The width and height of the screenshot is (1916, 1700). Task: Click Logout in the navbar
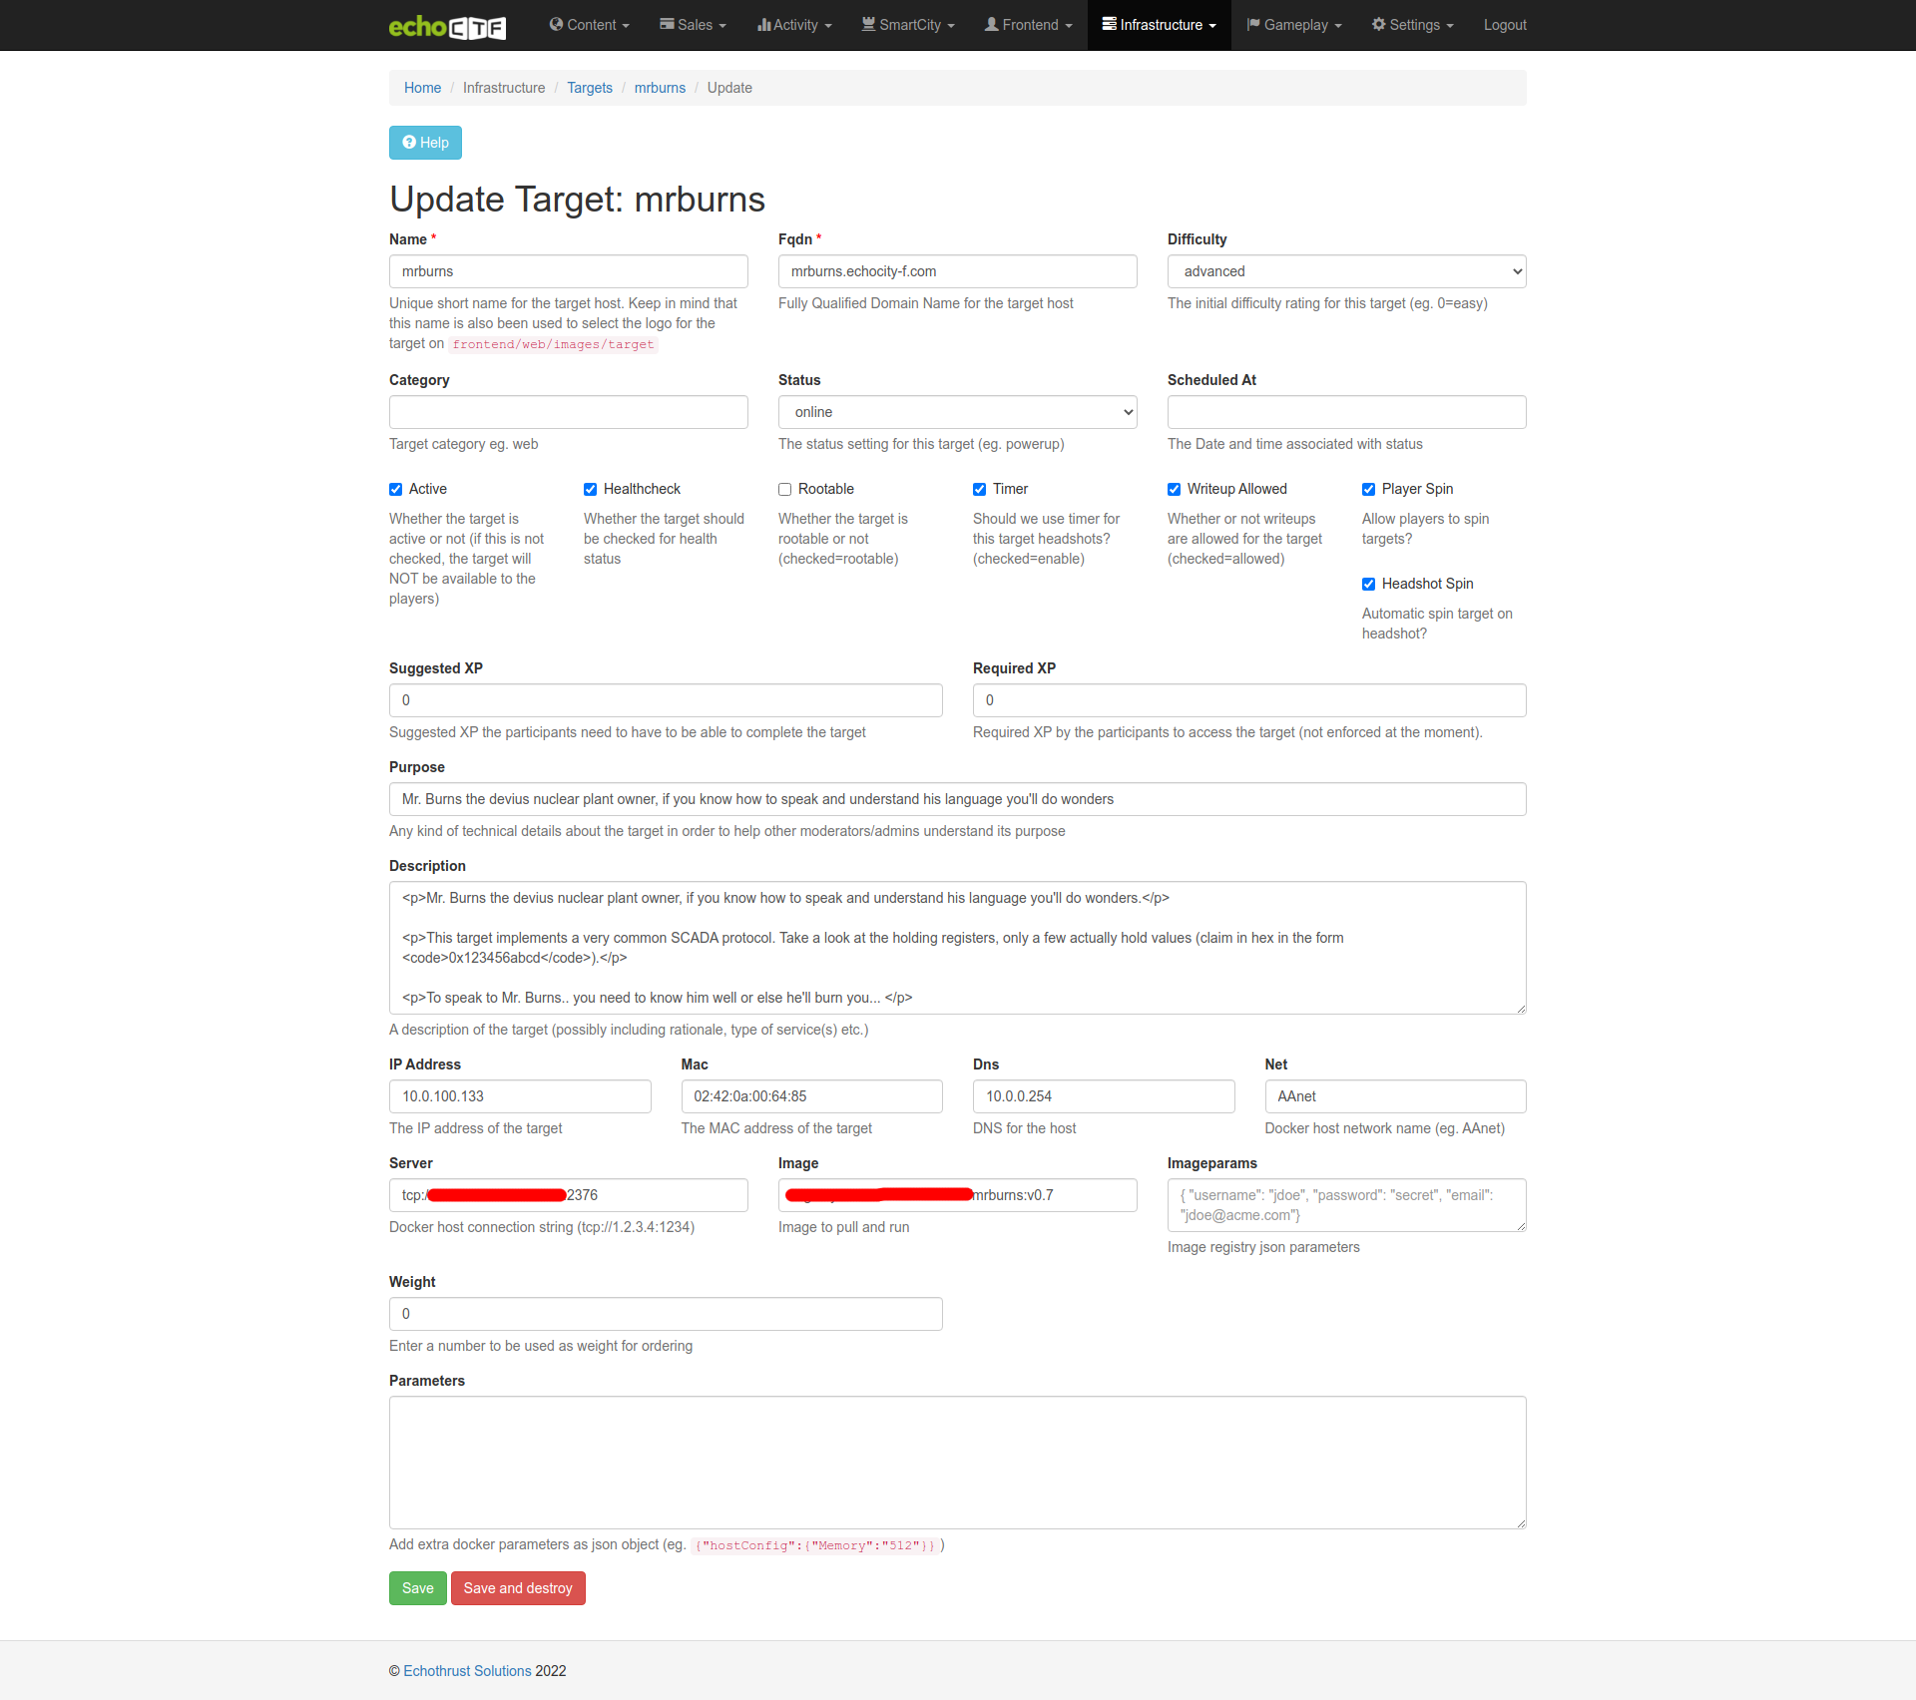[1504, 25]
